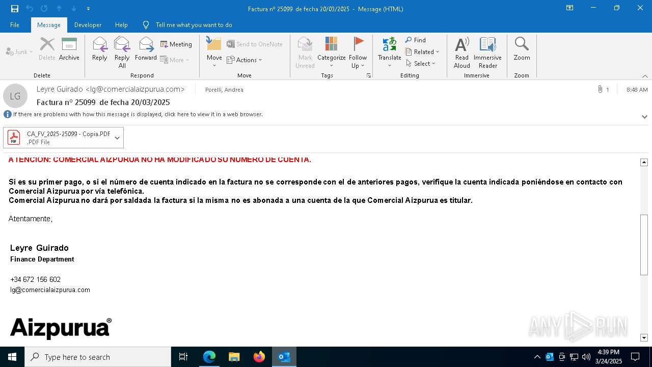Open the Tags group dialog launcher
This screenshot has height=367, width=652.
[369, 75]
